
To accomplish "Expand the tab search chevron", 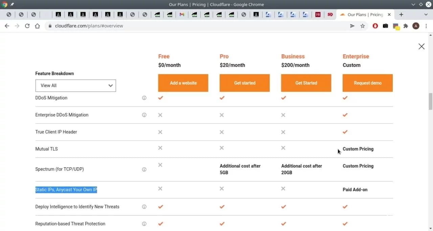I will click(x=426, y=15).
